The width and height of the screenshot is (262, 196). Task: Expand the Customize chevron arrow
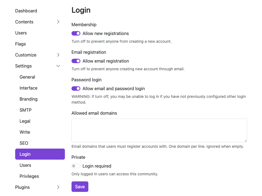(x=58, y=55)
